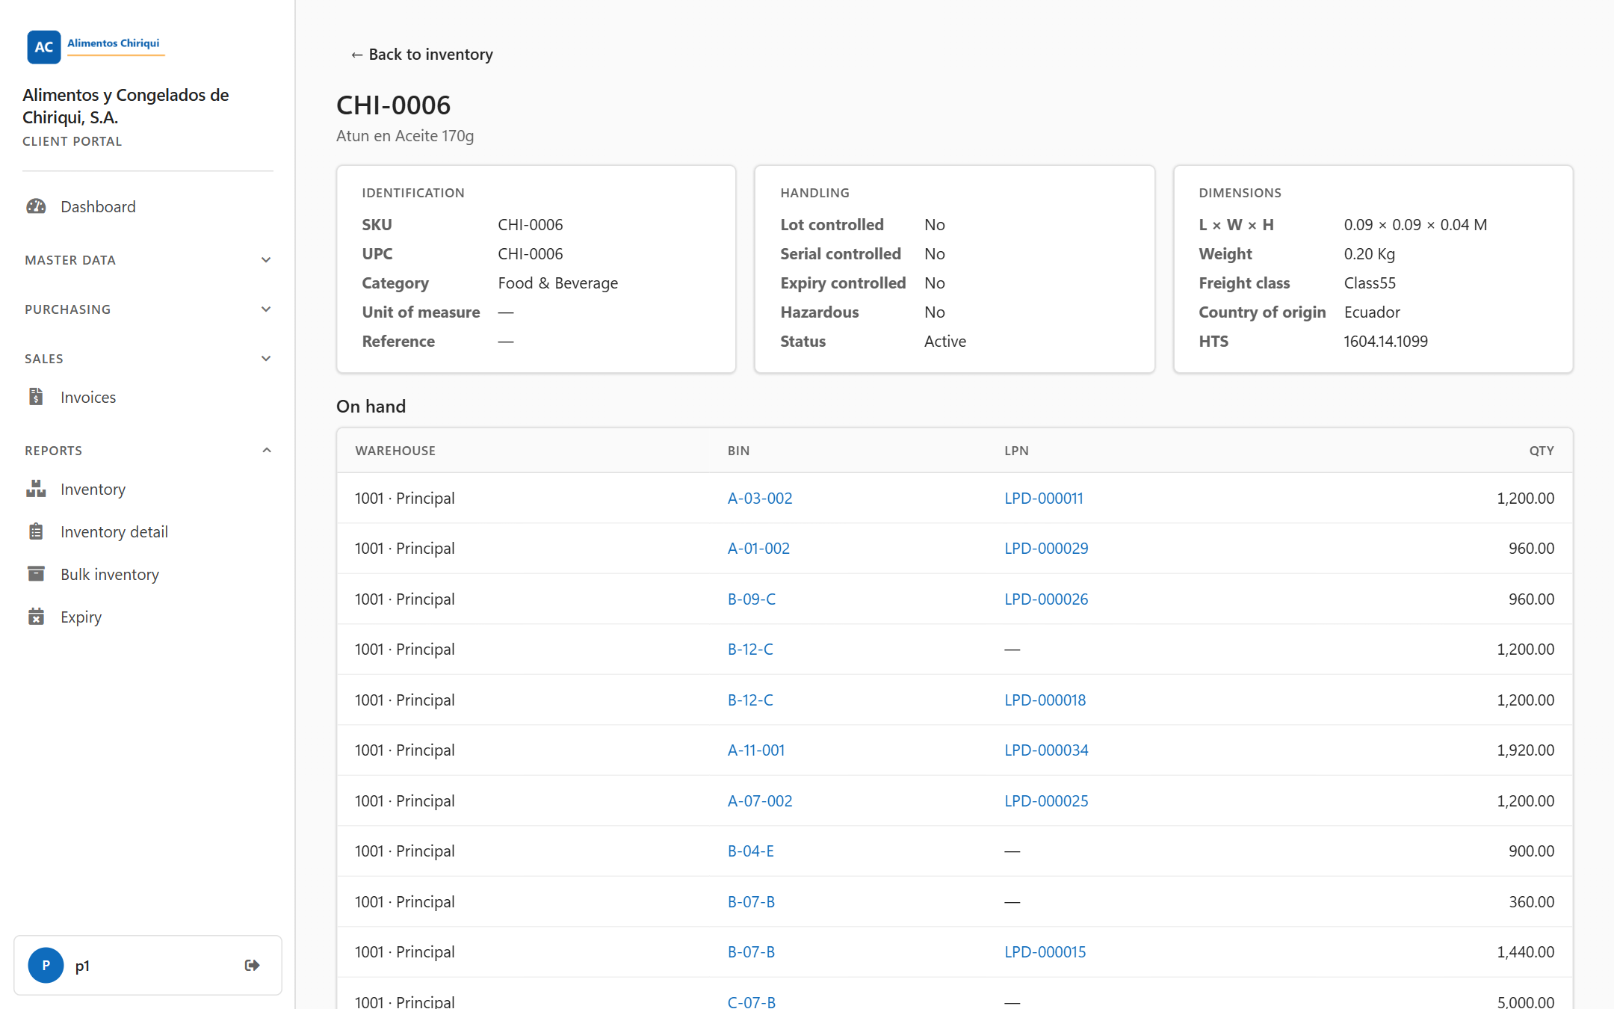Click the Ecuador country of origin value
1614x1009 pixels.
click(1372, 312)
